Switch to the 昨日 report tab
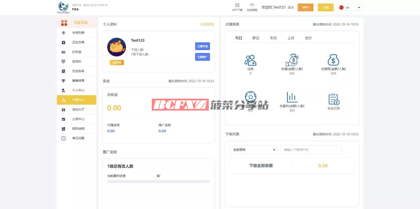The image size is (420, 209). coord(256,38)
